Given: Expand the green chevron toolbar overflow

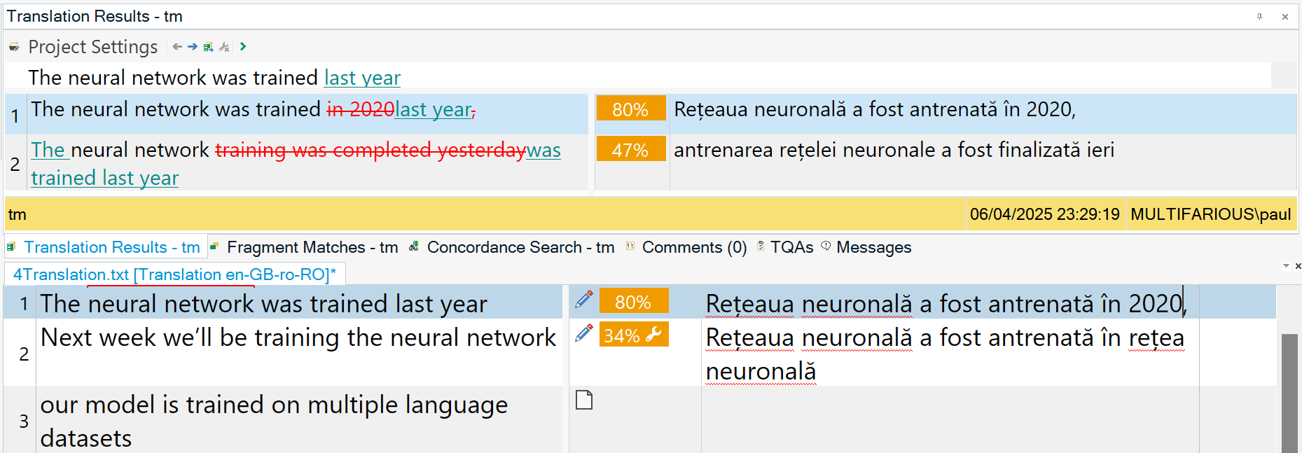Looking at the screenshot, I should (243, 47).
